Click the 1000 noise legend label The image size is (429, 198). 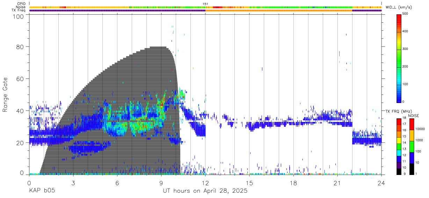pyautogui.click(x=420, y=140)
